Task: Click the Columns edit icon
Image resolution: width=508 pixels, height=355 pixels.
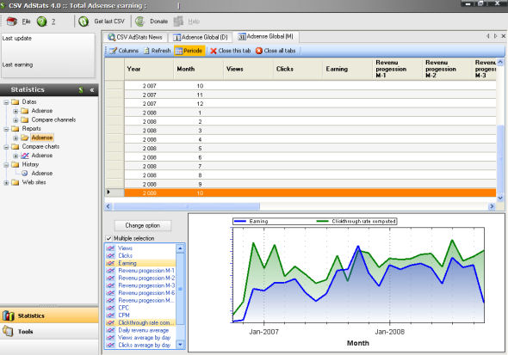Action: [113, 51]
